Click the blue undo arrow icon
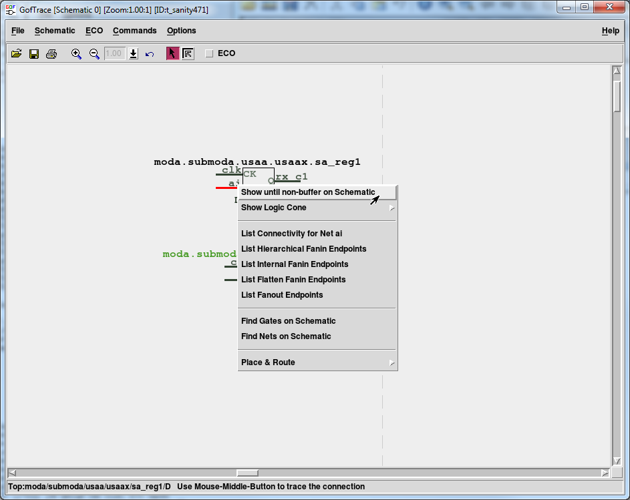Screen dimensions: 630x500 150,53
